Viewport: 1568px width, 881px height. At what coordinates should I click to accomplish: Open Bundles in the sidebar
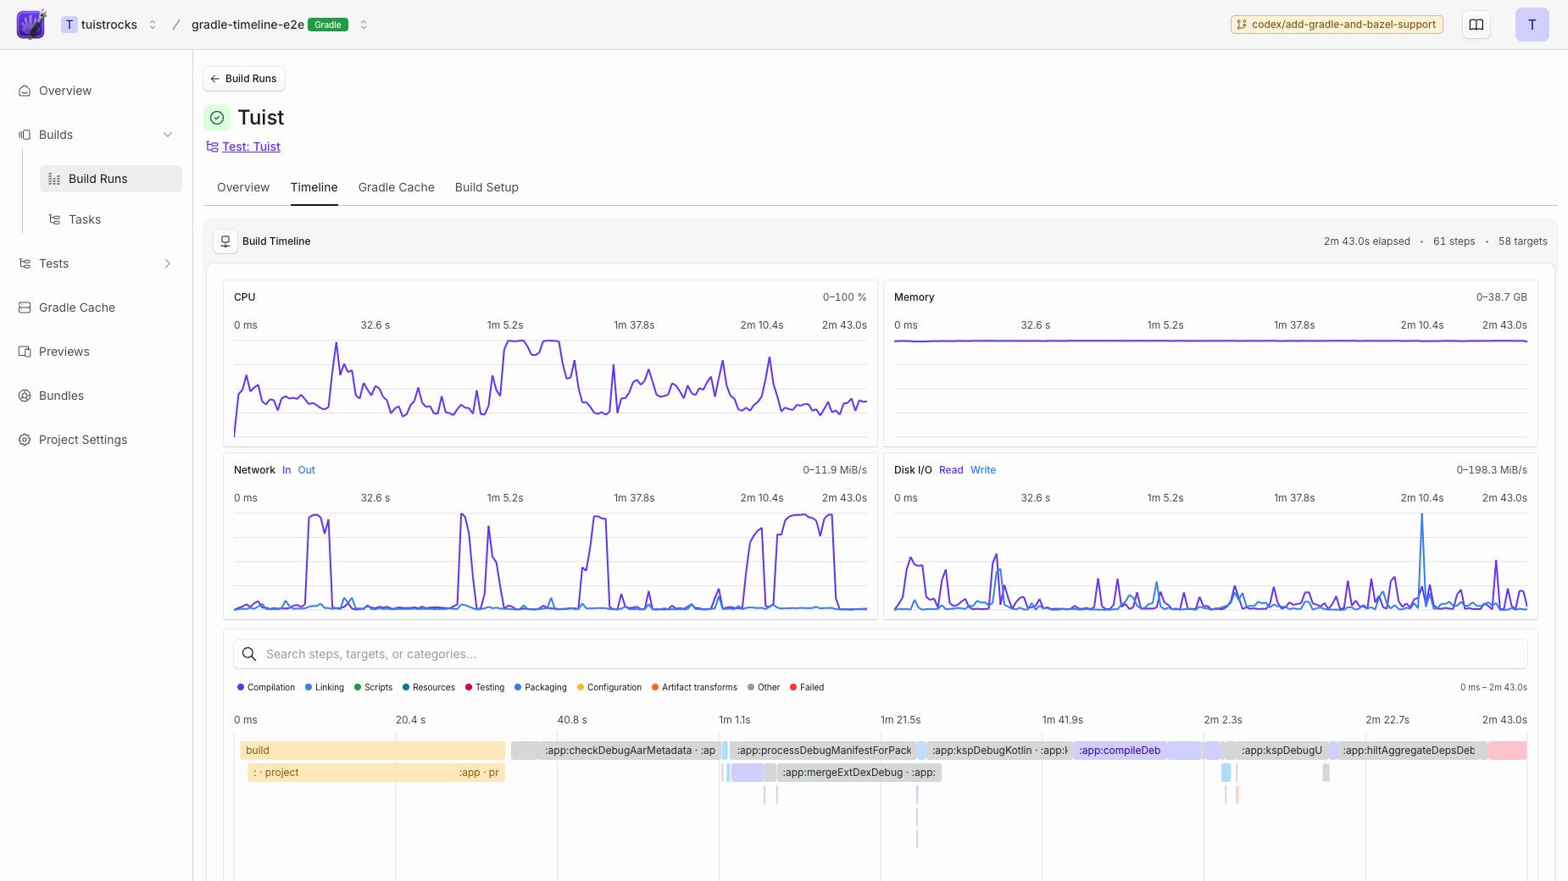coord(96,396)
